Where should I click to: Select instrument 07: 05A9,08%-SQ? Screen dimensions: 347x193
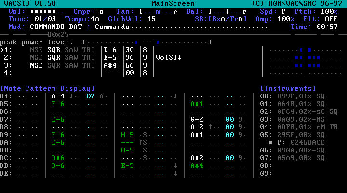coord(293,158)
